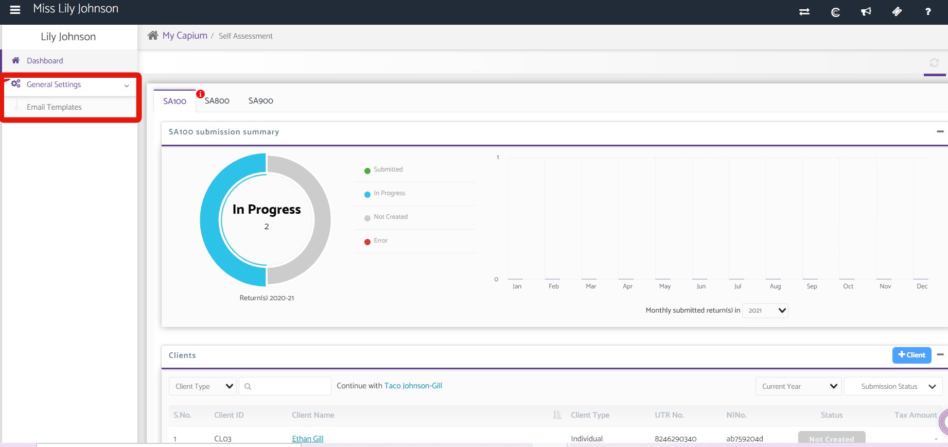Click the Not Created status button
This screenshot has width=948, height=447.
[832, 438]
